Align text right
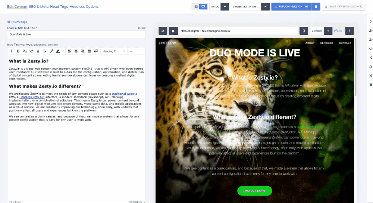This screenshot has width=373, height=203. [x=82, y=51]
